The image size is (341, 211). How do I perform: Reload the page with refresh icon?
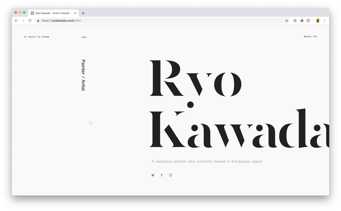pyautogui.click(x=30, y=21)
